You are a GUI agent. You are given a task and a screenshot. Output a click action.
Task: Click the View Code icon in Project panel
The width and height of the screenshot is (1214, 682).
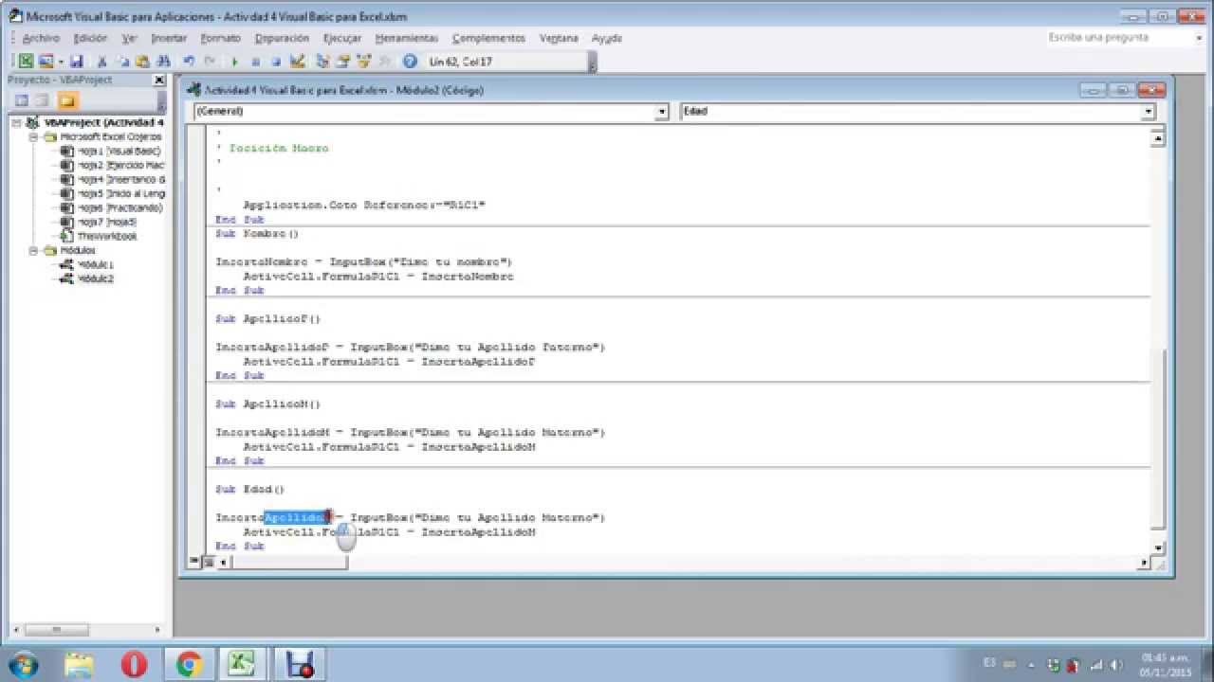21,100
